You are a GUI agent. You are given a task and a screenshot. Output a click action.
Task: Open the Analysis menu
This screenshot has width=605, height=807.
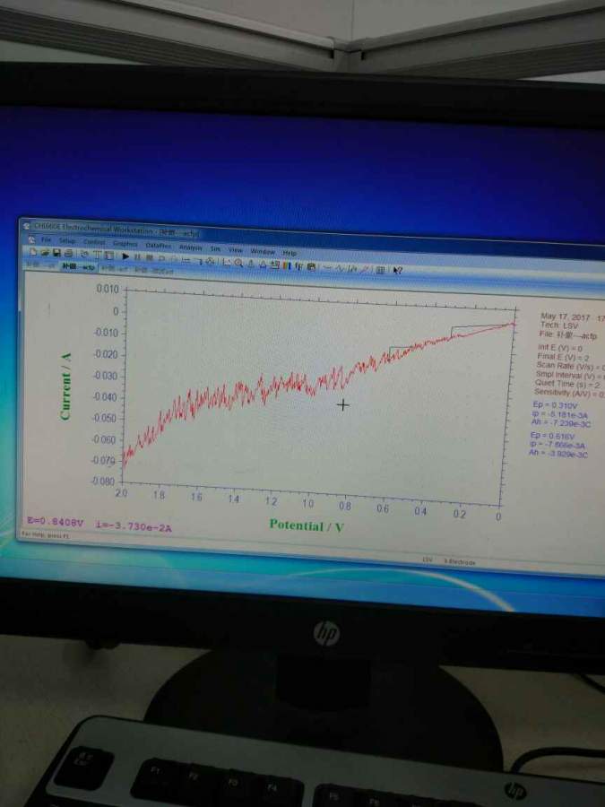click(x=190, y=247)
